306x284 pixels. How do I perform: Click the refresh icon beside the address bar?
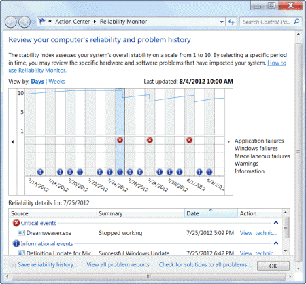point(231,22)
